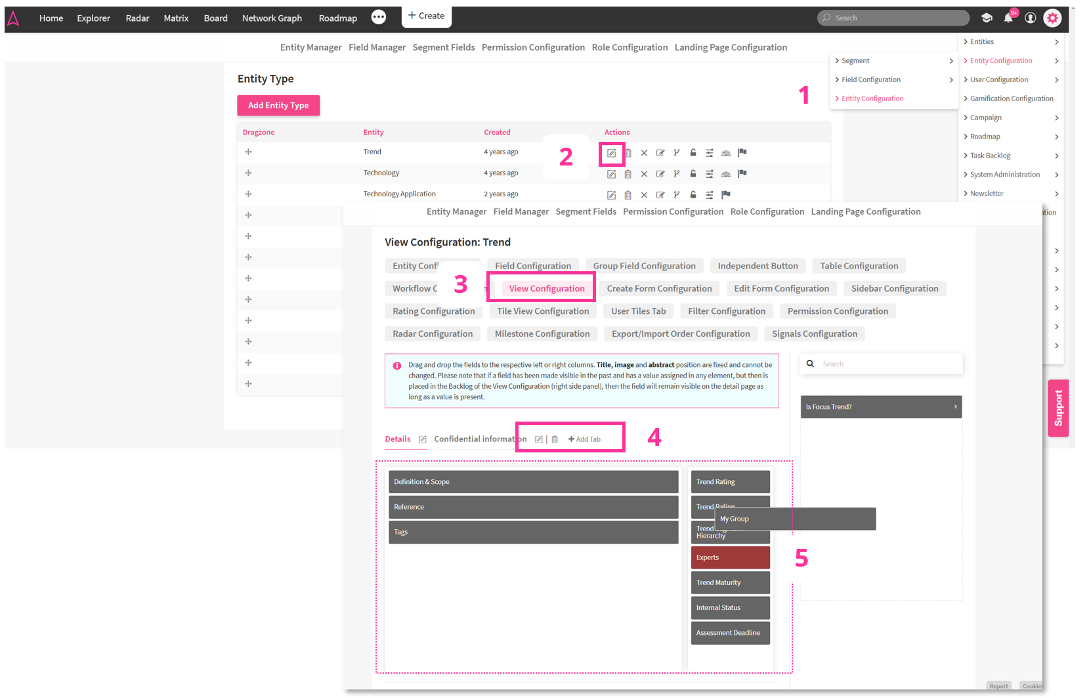Image resolution: width=1089 pixels, height=698 pixels.
Task: Open the pink settings gear menu
Action: (x=1052, y=18)
